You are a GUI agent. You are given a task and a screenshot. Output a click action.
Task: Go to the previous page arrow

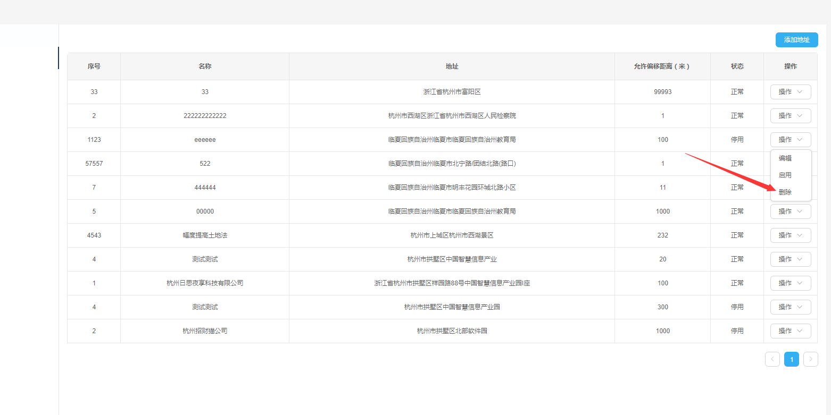(772, 360)
